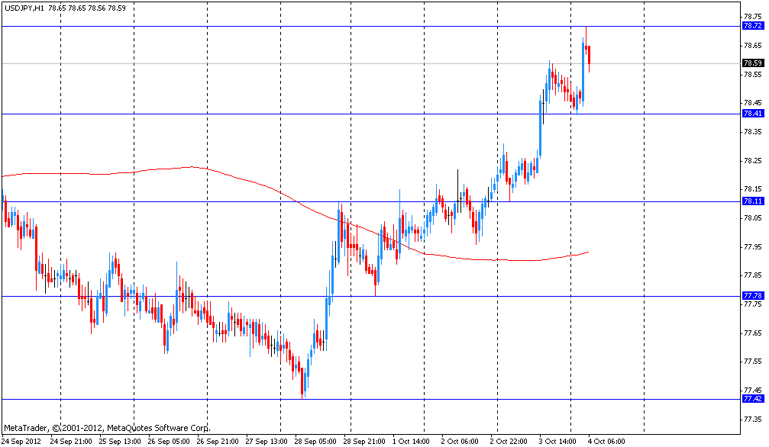Click the 77.78 support level label

click(x=752, y=296)
